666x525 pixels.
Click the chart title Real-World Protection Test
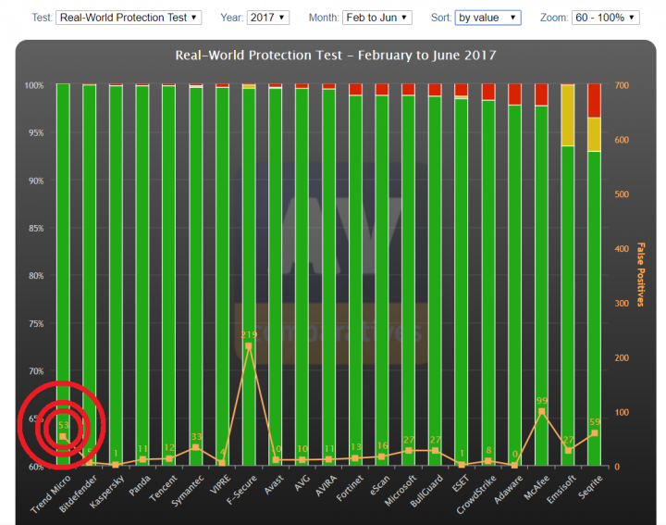336,56
